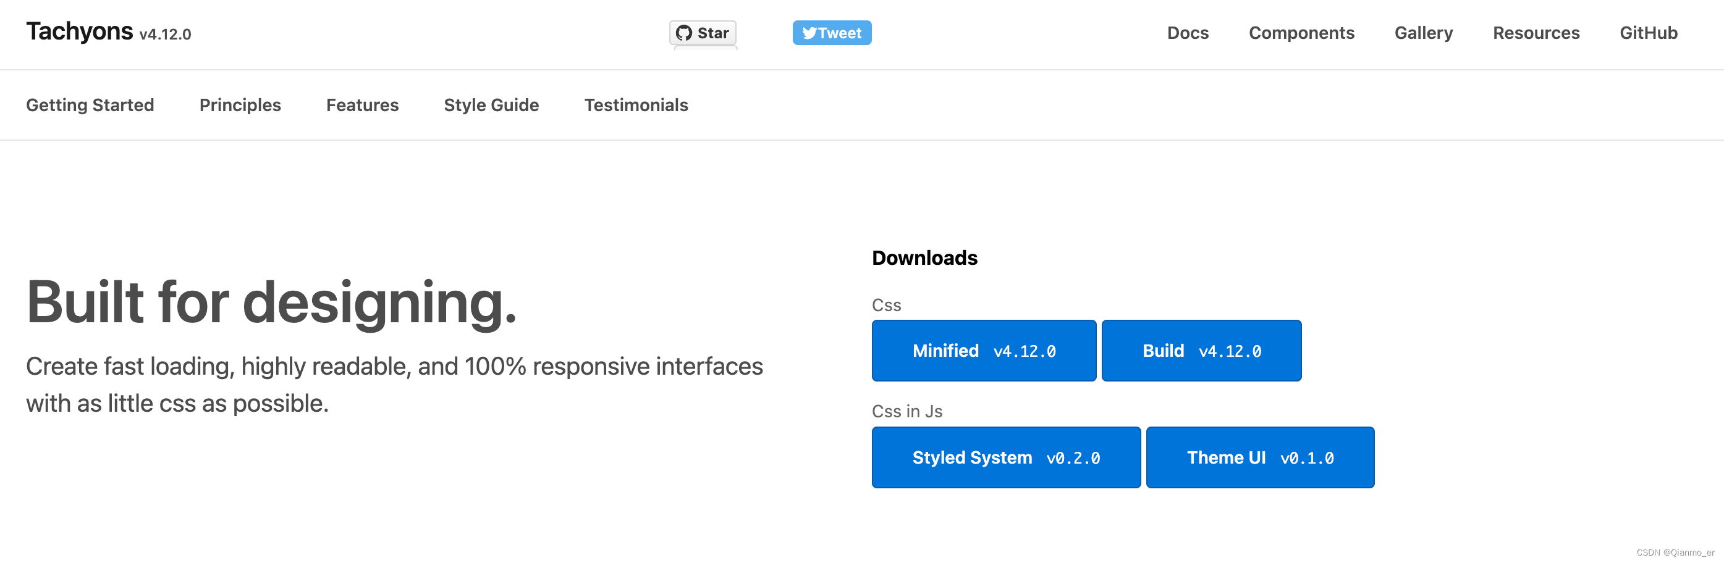Go to the Components page
The image size is (1724, 563).
click(1301, 33)
